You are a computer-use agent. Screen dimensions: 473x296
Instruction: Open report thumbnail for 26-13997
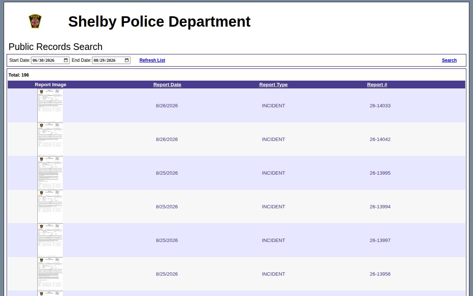click(x=50, y=240)
